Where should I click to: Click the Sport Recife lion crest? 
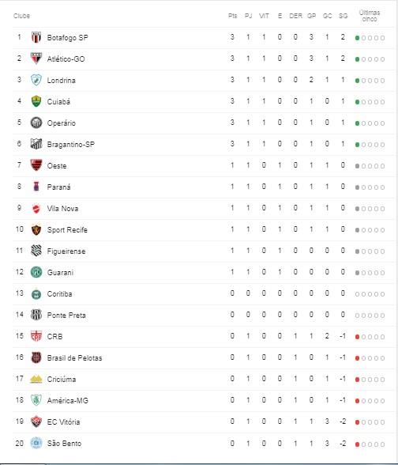click(36, 229)
